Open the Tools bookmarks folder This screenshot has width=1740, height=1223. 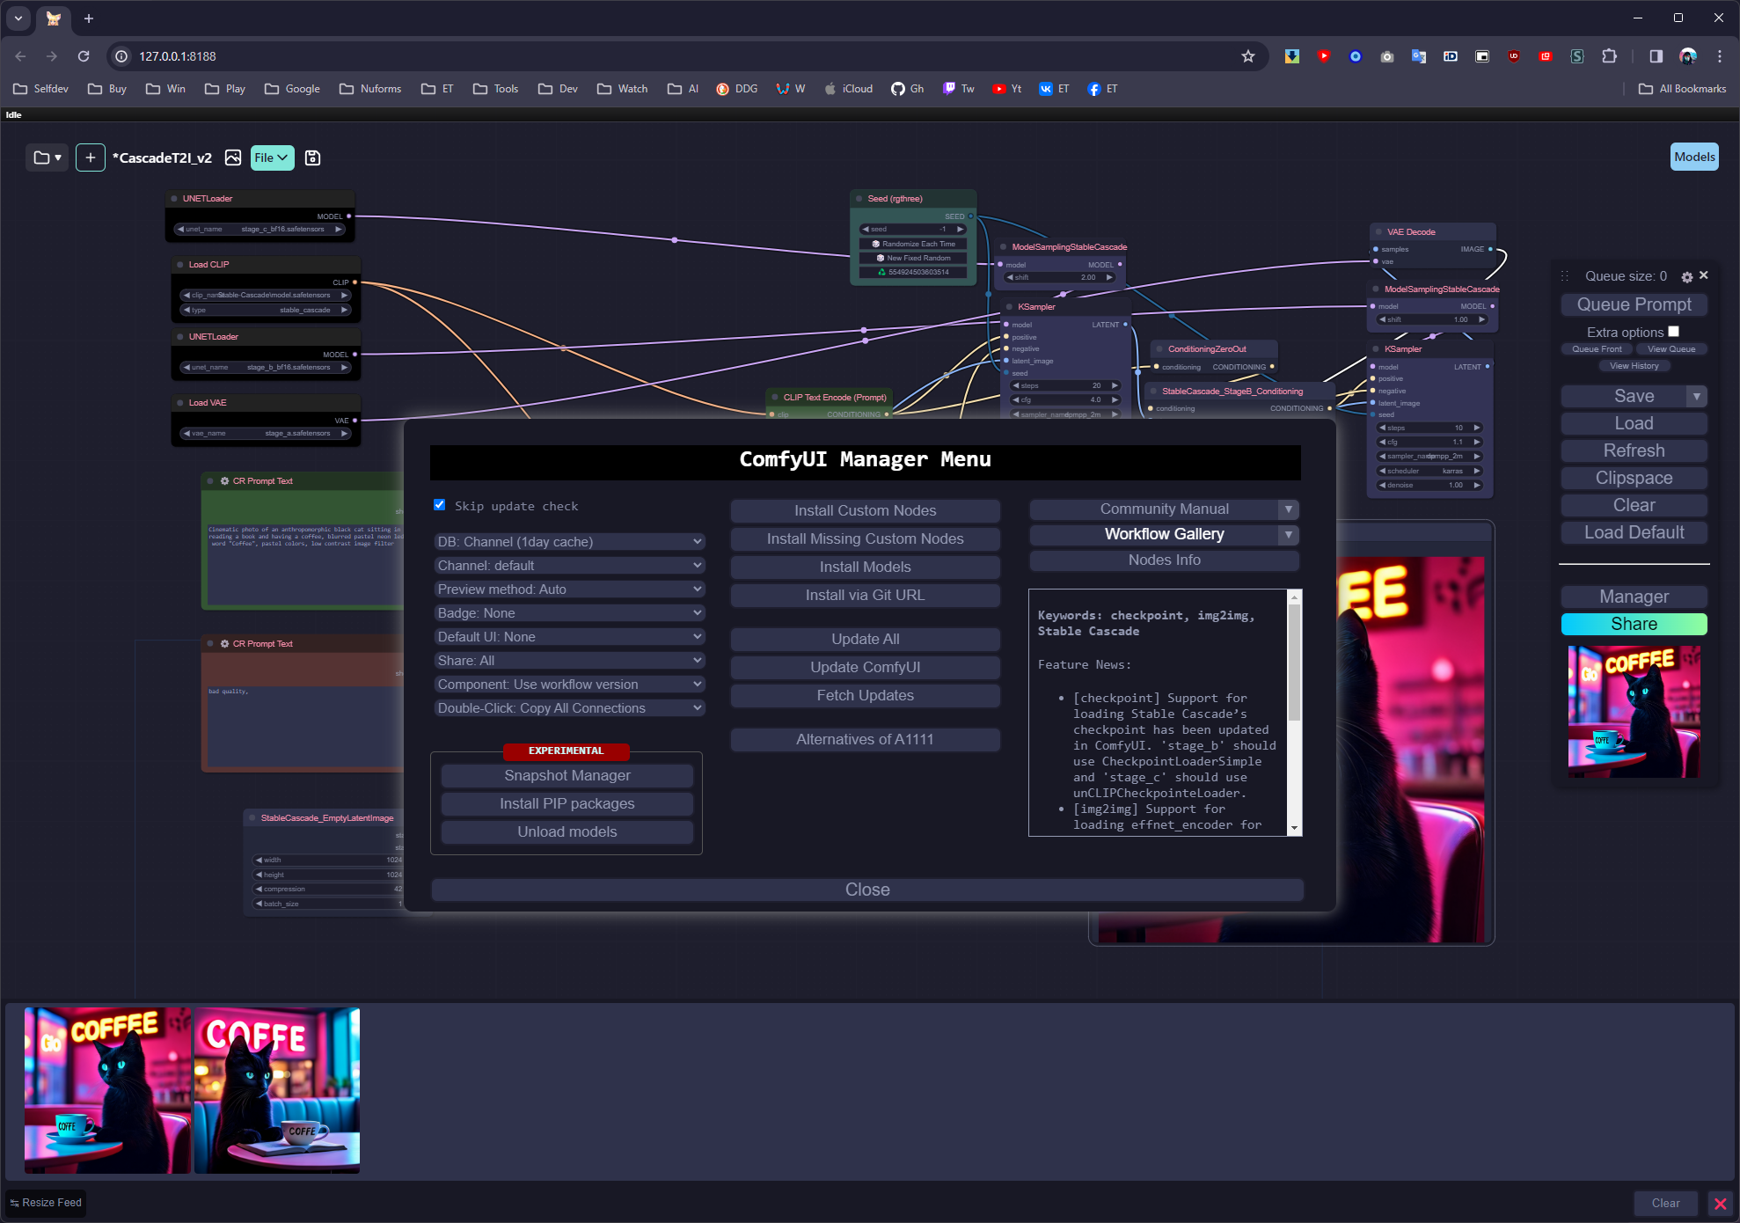click(496, 89)
